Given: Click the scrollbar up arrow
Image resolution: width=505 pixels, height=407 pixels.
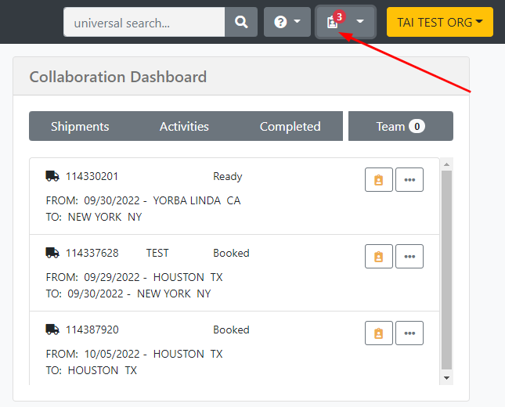Looking at the screenshot, I should [x=446, y=164].
